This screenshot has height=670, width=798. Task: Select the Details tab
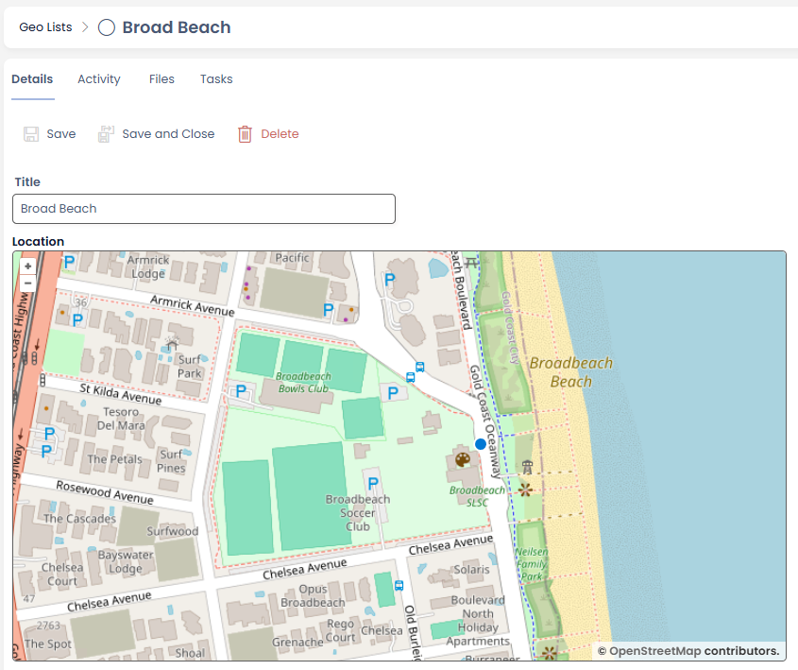(32, 79)
